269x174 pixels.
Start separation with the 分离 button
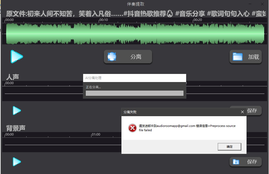coord(128,56)
